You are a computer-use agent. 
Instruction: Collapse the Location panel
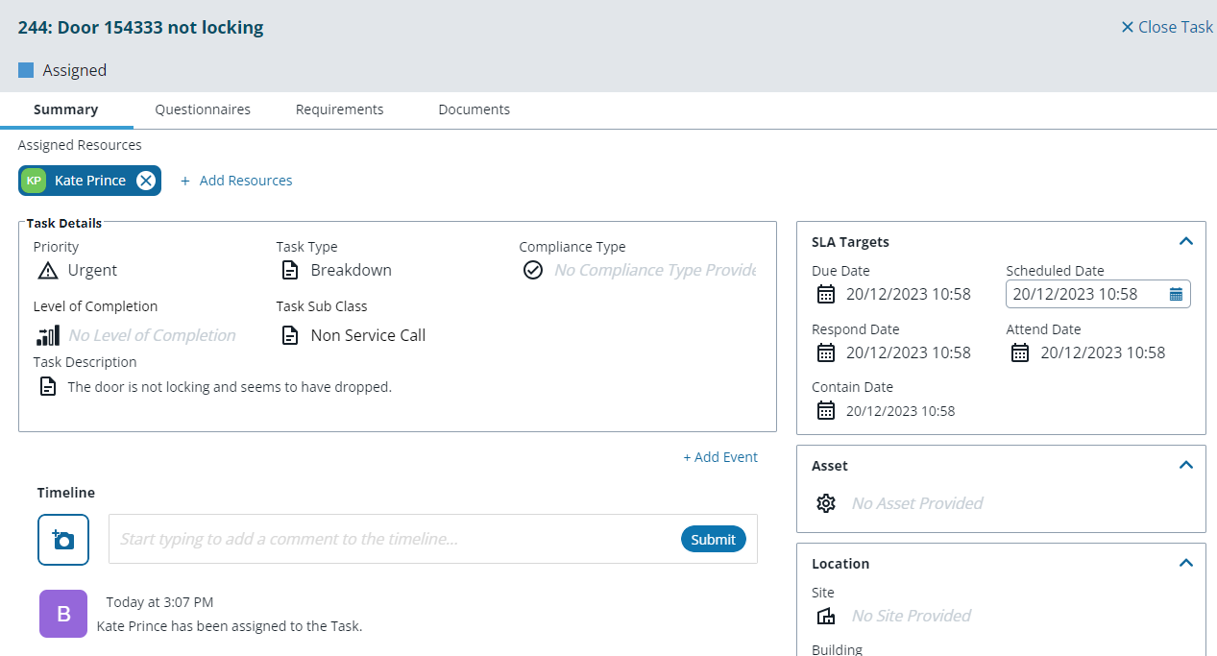tap(1185, 564)
